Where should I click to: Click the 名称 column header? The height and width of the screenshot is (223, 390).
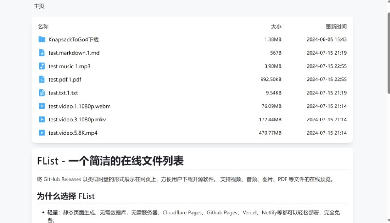(x=43, y=27)
